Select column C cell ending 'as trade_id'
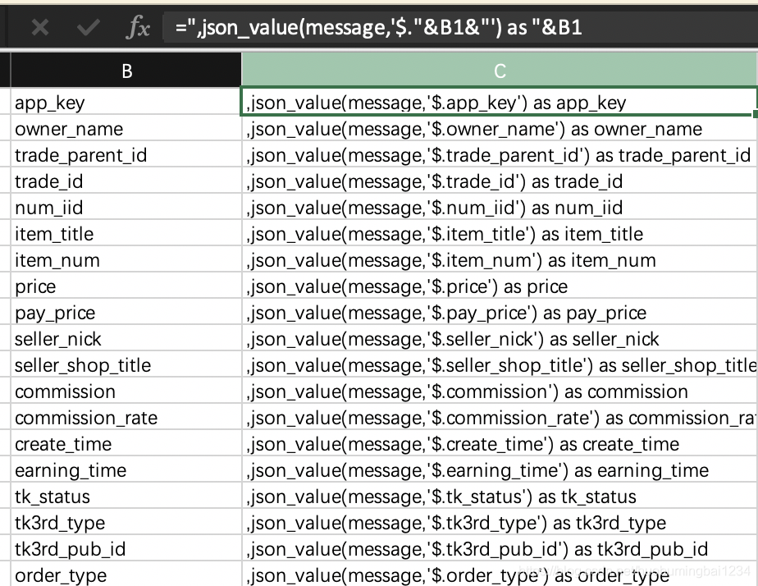This screenshot has height=586, width=758. (x=500, y=181)
